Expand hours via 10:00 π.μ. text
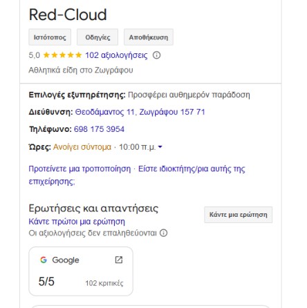Screen dimensions: 307x308 (x=137, y=147)
